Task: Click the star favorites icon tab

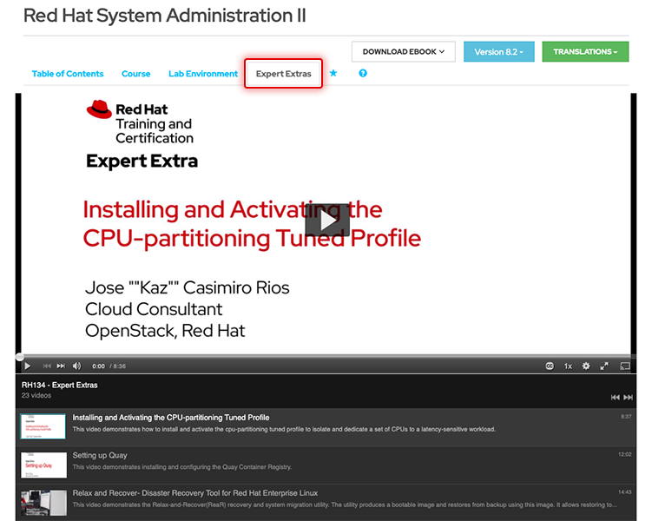Action: pyautogui.click(x=333, y=74)
